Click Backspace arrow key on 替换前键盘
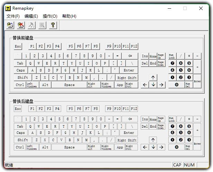This screenshot has width=213, height=172. pos(130,56)
